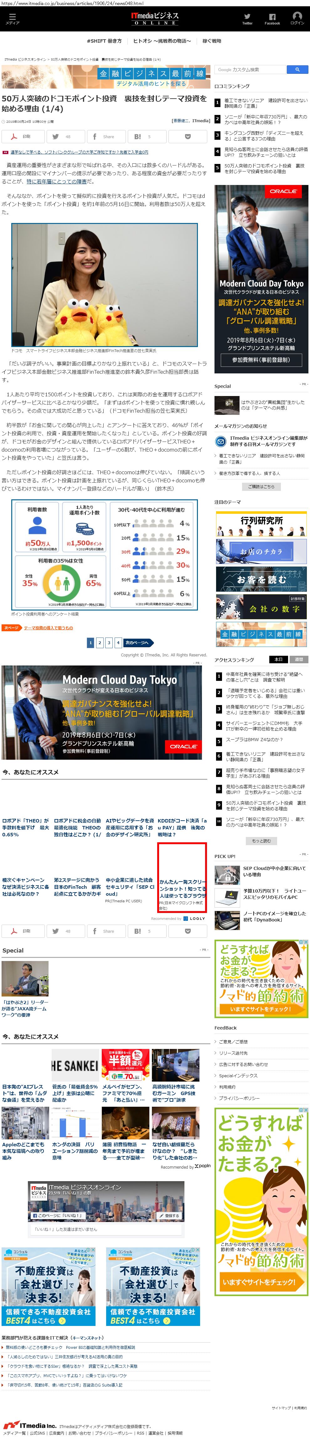
Task: Click the 次のページへ button
Action: pyautogui.click(x=139, y=643)
